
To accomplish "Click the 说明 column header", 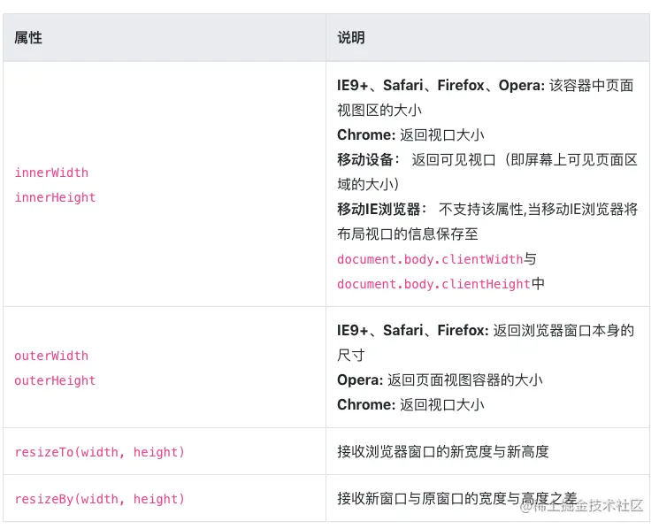I will (487, 38).
